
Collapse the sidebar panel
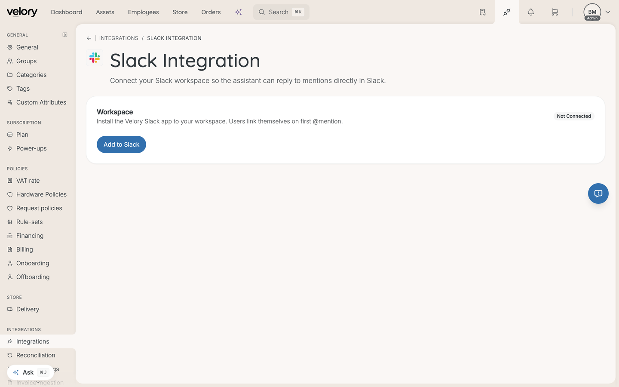[65, 35]
